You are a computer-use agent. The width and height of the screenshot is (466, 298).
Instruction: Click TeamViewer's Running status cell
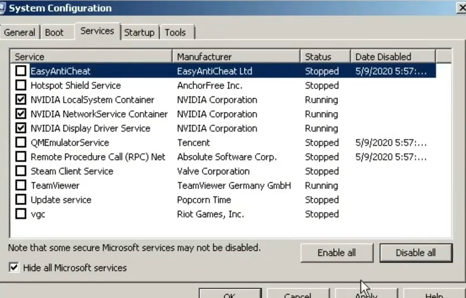click(x=321, y=185)
